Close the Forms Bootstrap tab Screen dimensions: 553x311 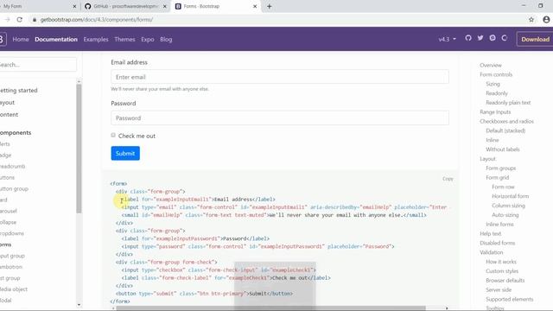click(255, 6)
